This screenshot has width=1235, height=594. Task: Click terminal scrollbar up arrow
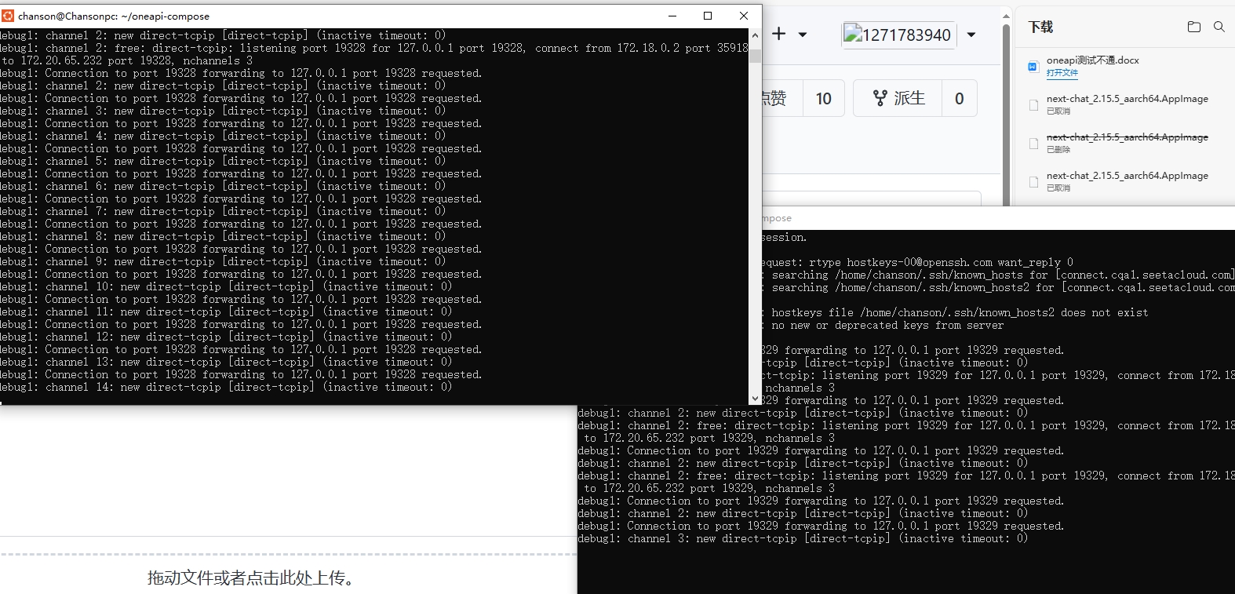click(755, 35)
